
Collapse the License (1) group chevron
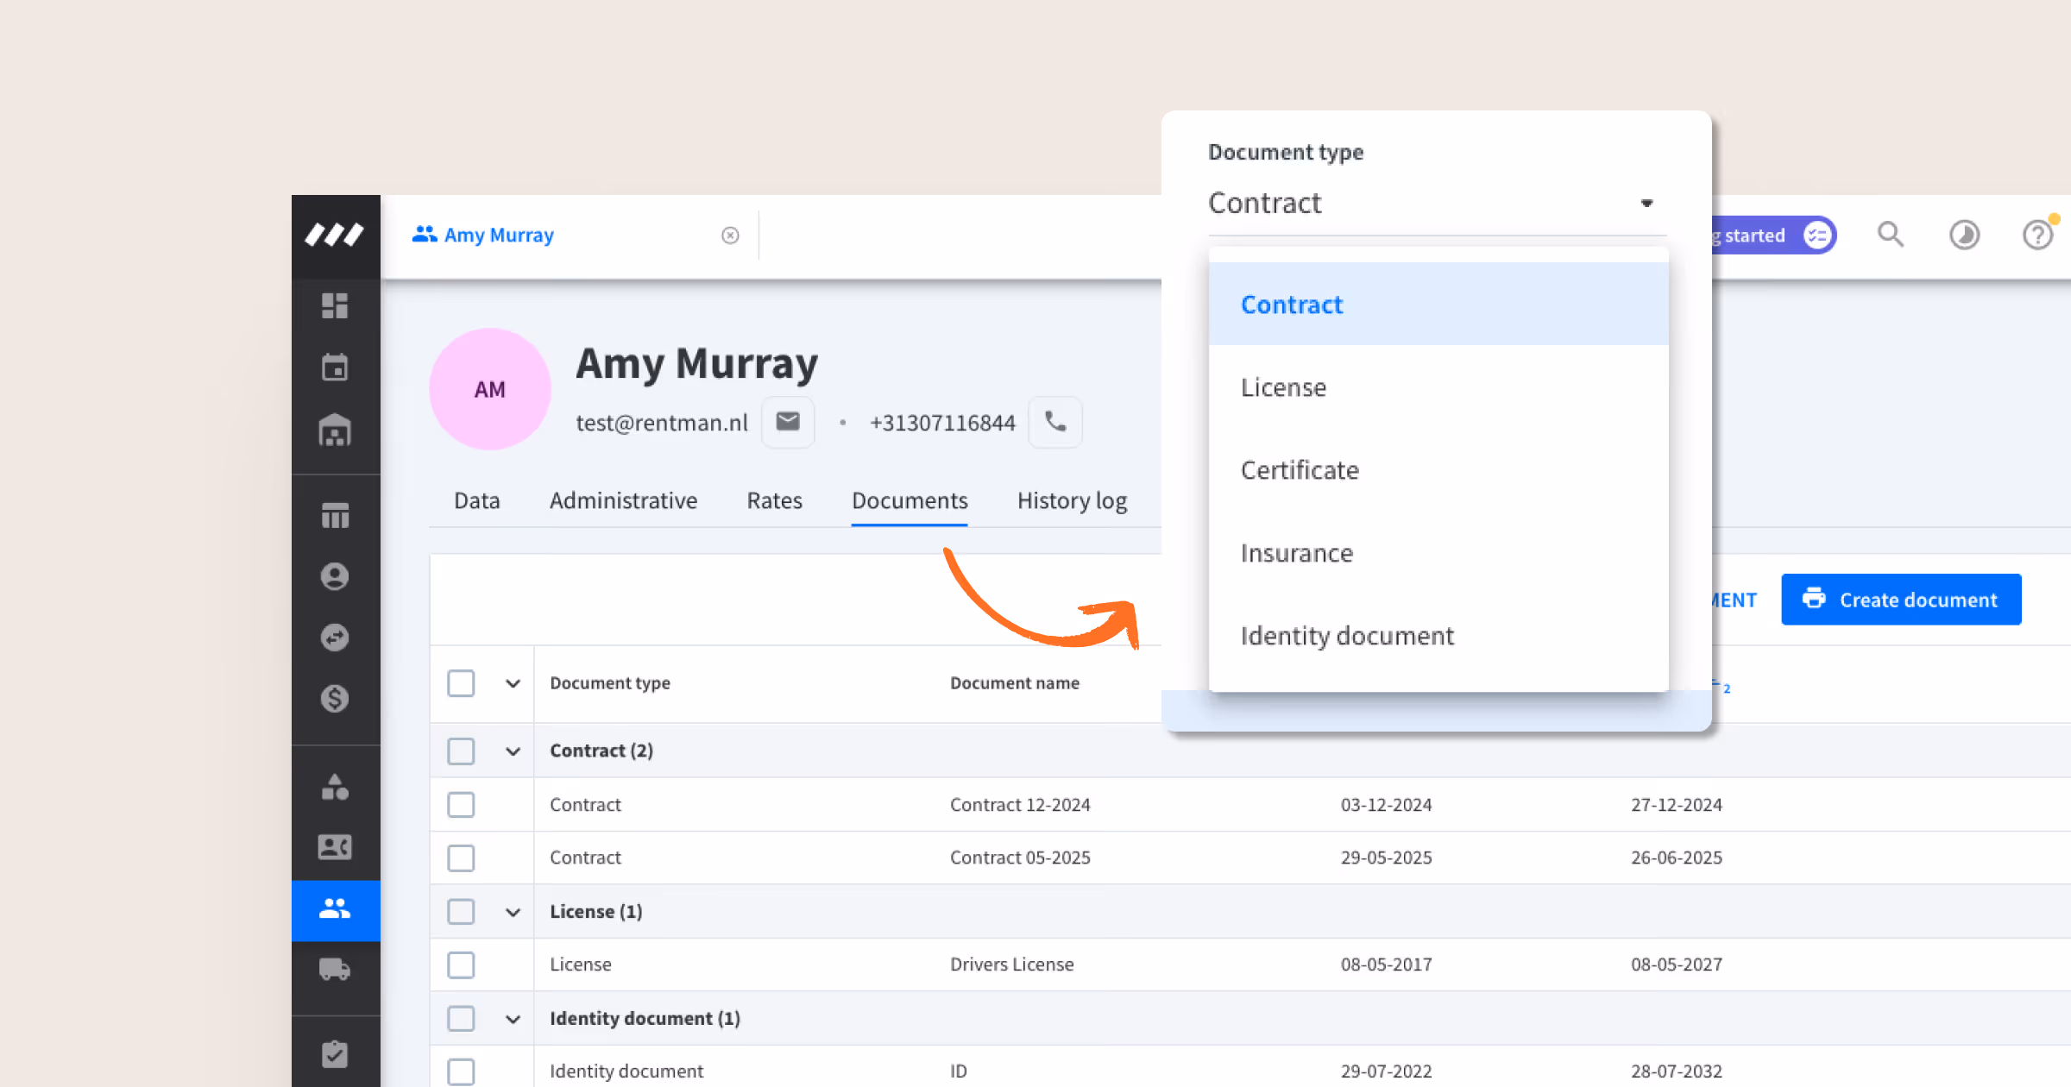click(513, 912)
